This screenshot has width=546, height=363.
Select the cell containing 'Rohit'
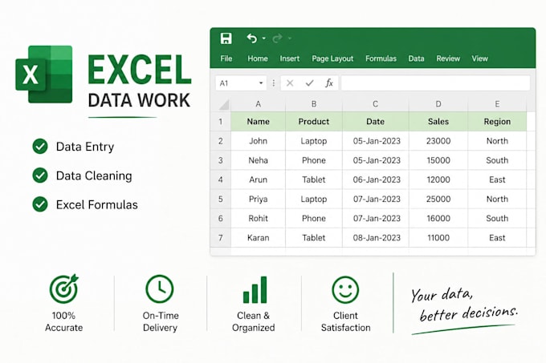pyautogui.click(x=258, y=218)
